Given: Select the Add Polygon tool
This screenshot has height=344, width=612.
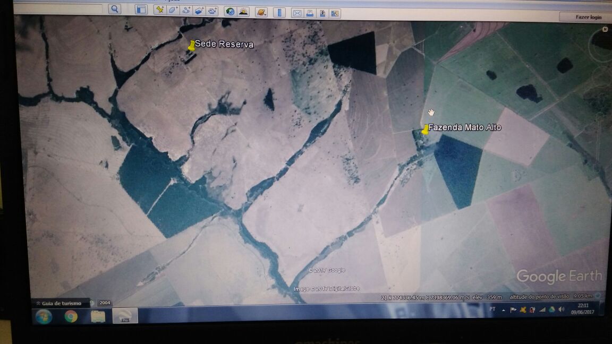Looking at the screenshot, I should [x=173, y=11].
